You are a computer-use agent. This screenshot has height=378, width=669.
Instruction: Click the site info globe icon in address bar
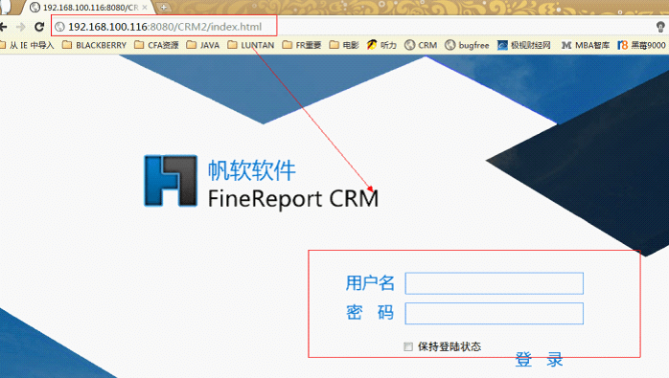pos(59,27)
